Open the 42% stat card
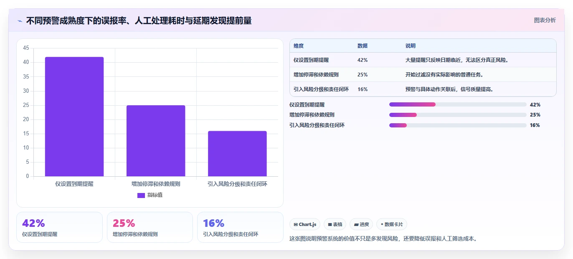This screenshot has width=573, height=259. (59, 227)
